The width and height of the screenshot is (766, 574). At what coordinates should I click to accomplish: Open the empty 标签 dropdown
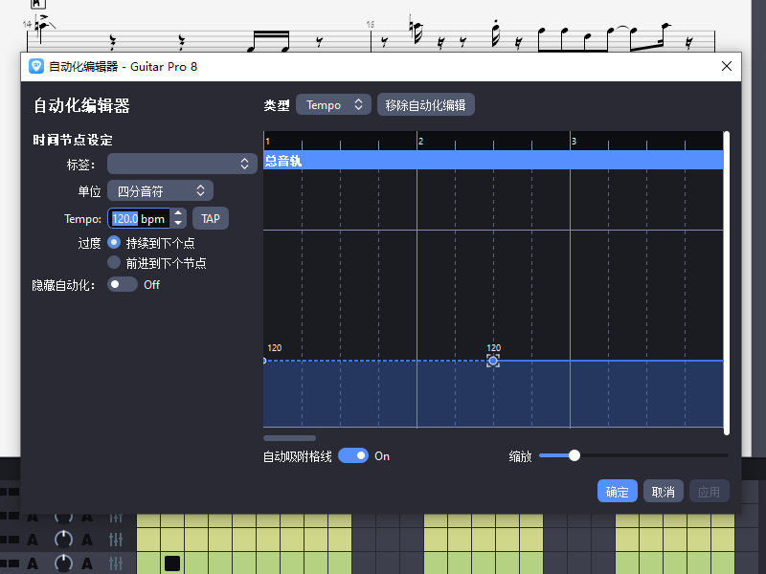coord(182,164)
